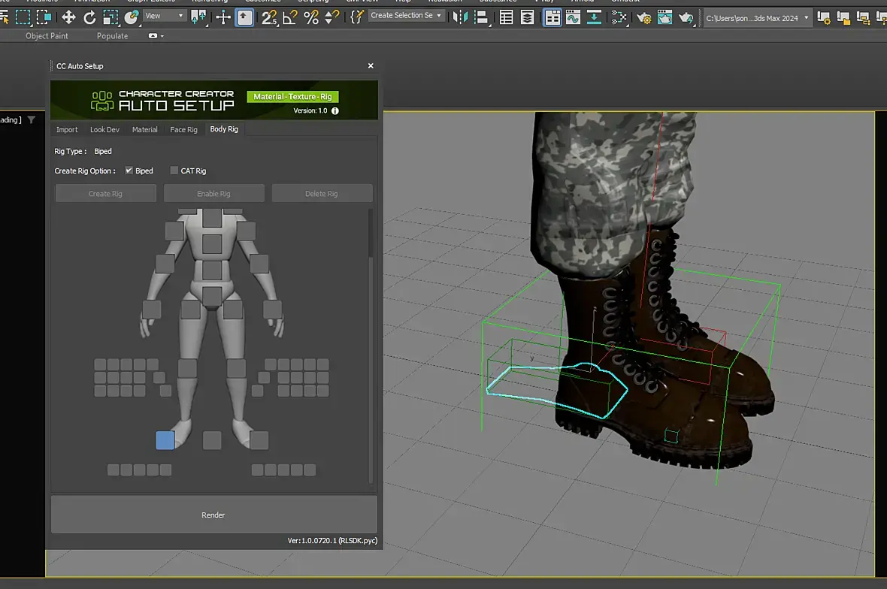Open the Curve Editor icon
This screenshot has height=589, width=887.
pos(573,17)
